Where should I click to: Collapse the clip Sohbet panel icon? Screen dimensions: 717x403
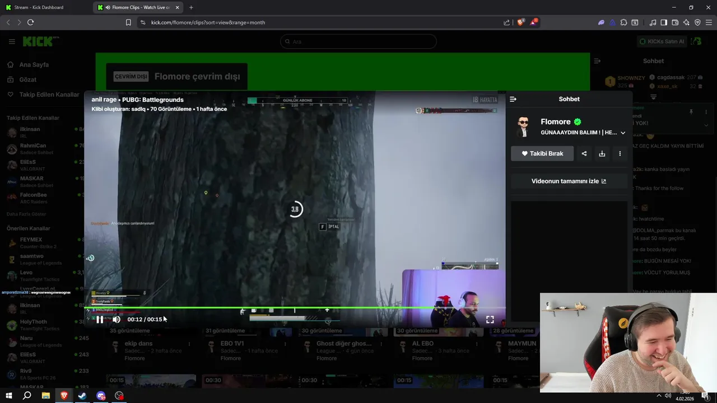pos(513,99)
